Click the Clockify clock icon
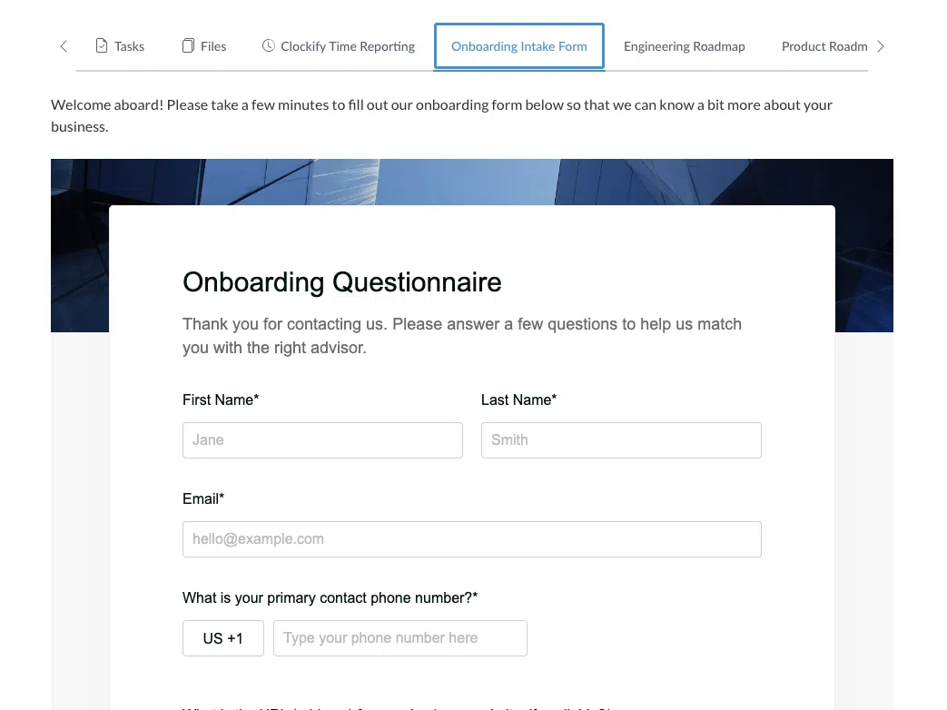The width and height of the screenshot is (947, 710). click(268, 46)
